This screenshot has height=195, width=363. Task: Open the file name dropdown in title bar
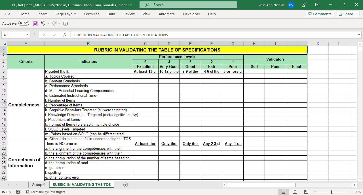click(130, 5)
